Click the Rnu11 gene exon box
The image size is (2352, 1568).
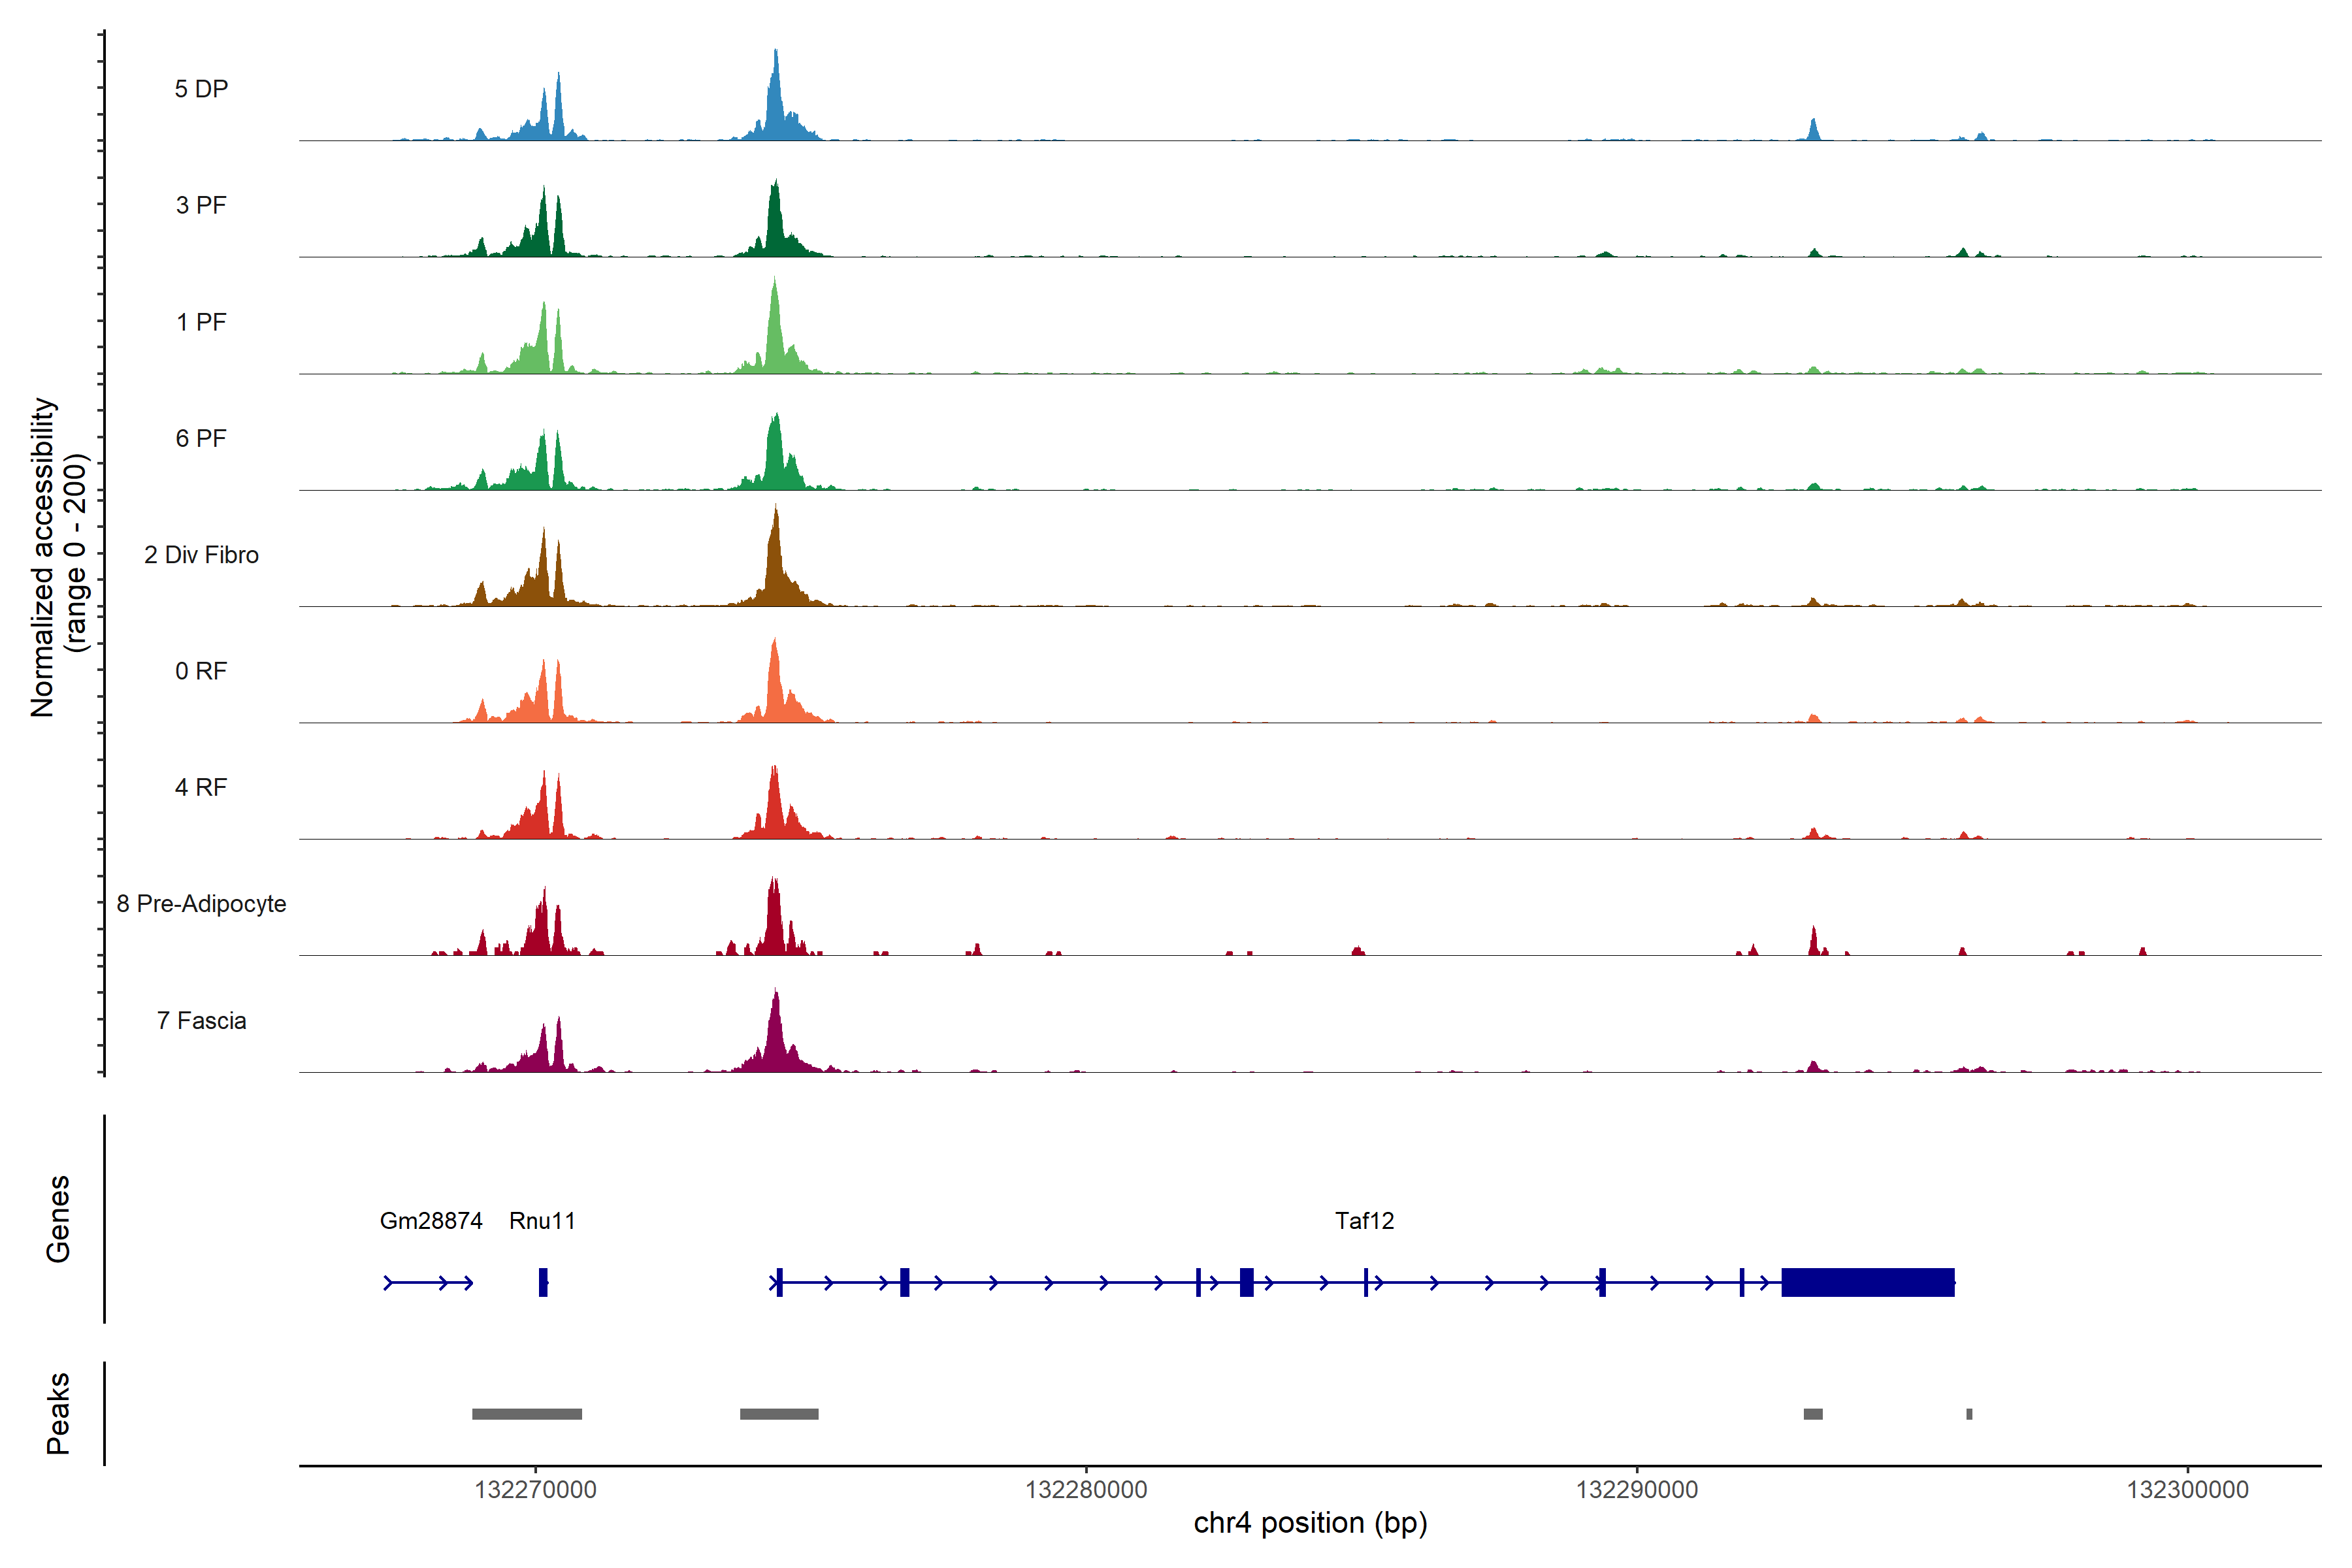[543, 1282]
